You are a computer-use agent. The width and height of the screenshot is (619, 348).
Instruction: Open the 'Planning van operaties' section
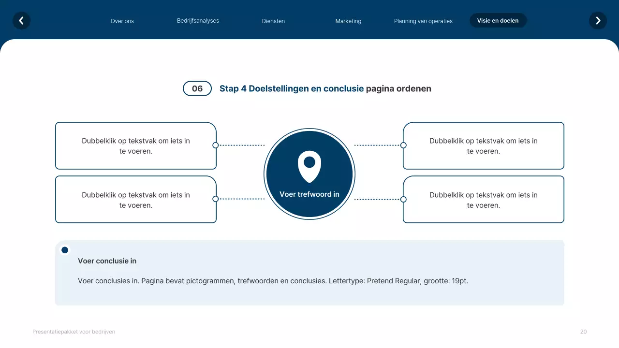(x=423, y=21)
